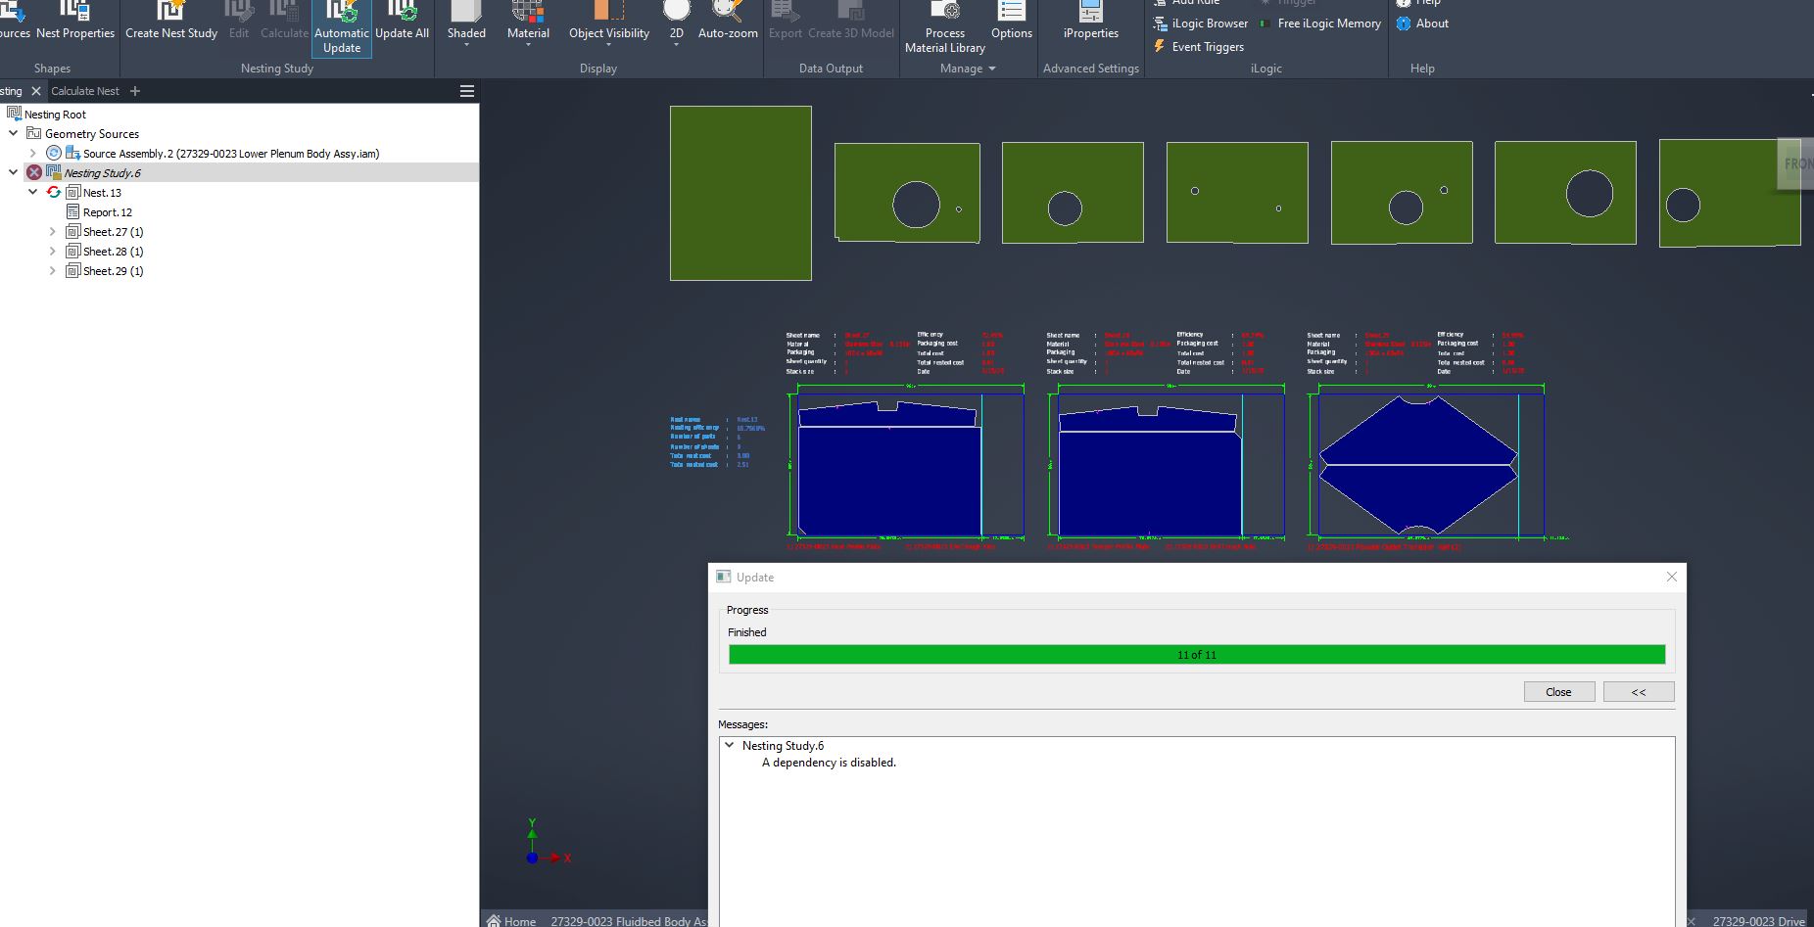Viewport: 1814px width, 927px height.
Task: Collapse messages with << button
Action: coord(1638,692)
